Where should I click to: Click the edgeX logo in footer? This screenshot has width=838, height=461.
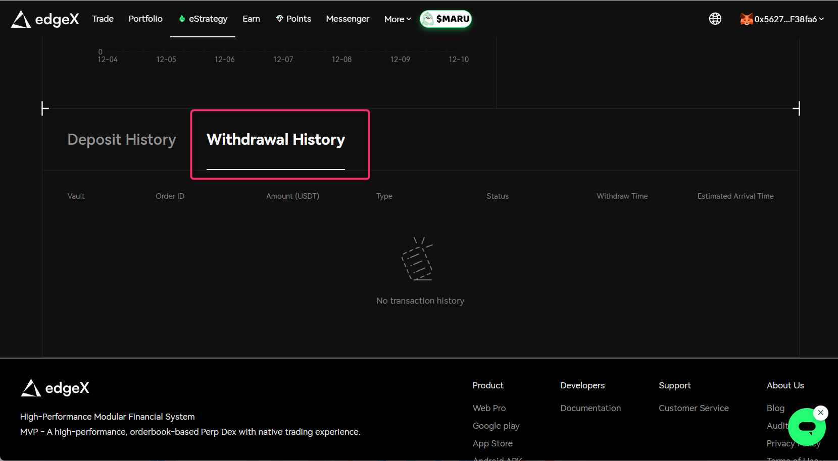[x=55, y=388]
